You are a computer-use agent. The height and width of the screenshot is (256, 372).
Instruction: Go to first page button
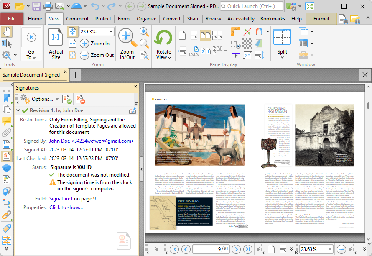pyautogui.click(x=174, y=249)
